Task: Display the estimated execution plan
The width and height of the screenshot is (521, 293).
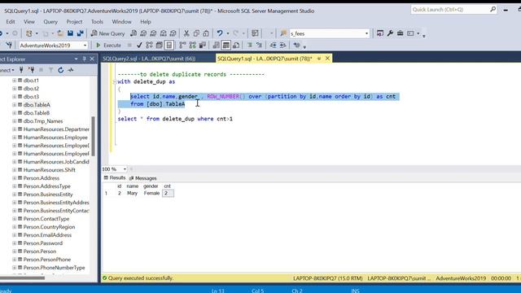Action: (149, 46)
